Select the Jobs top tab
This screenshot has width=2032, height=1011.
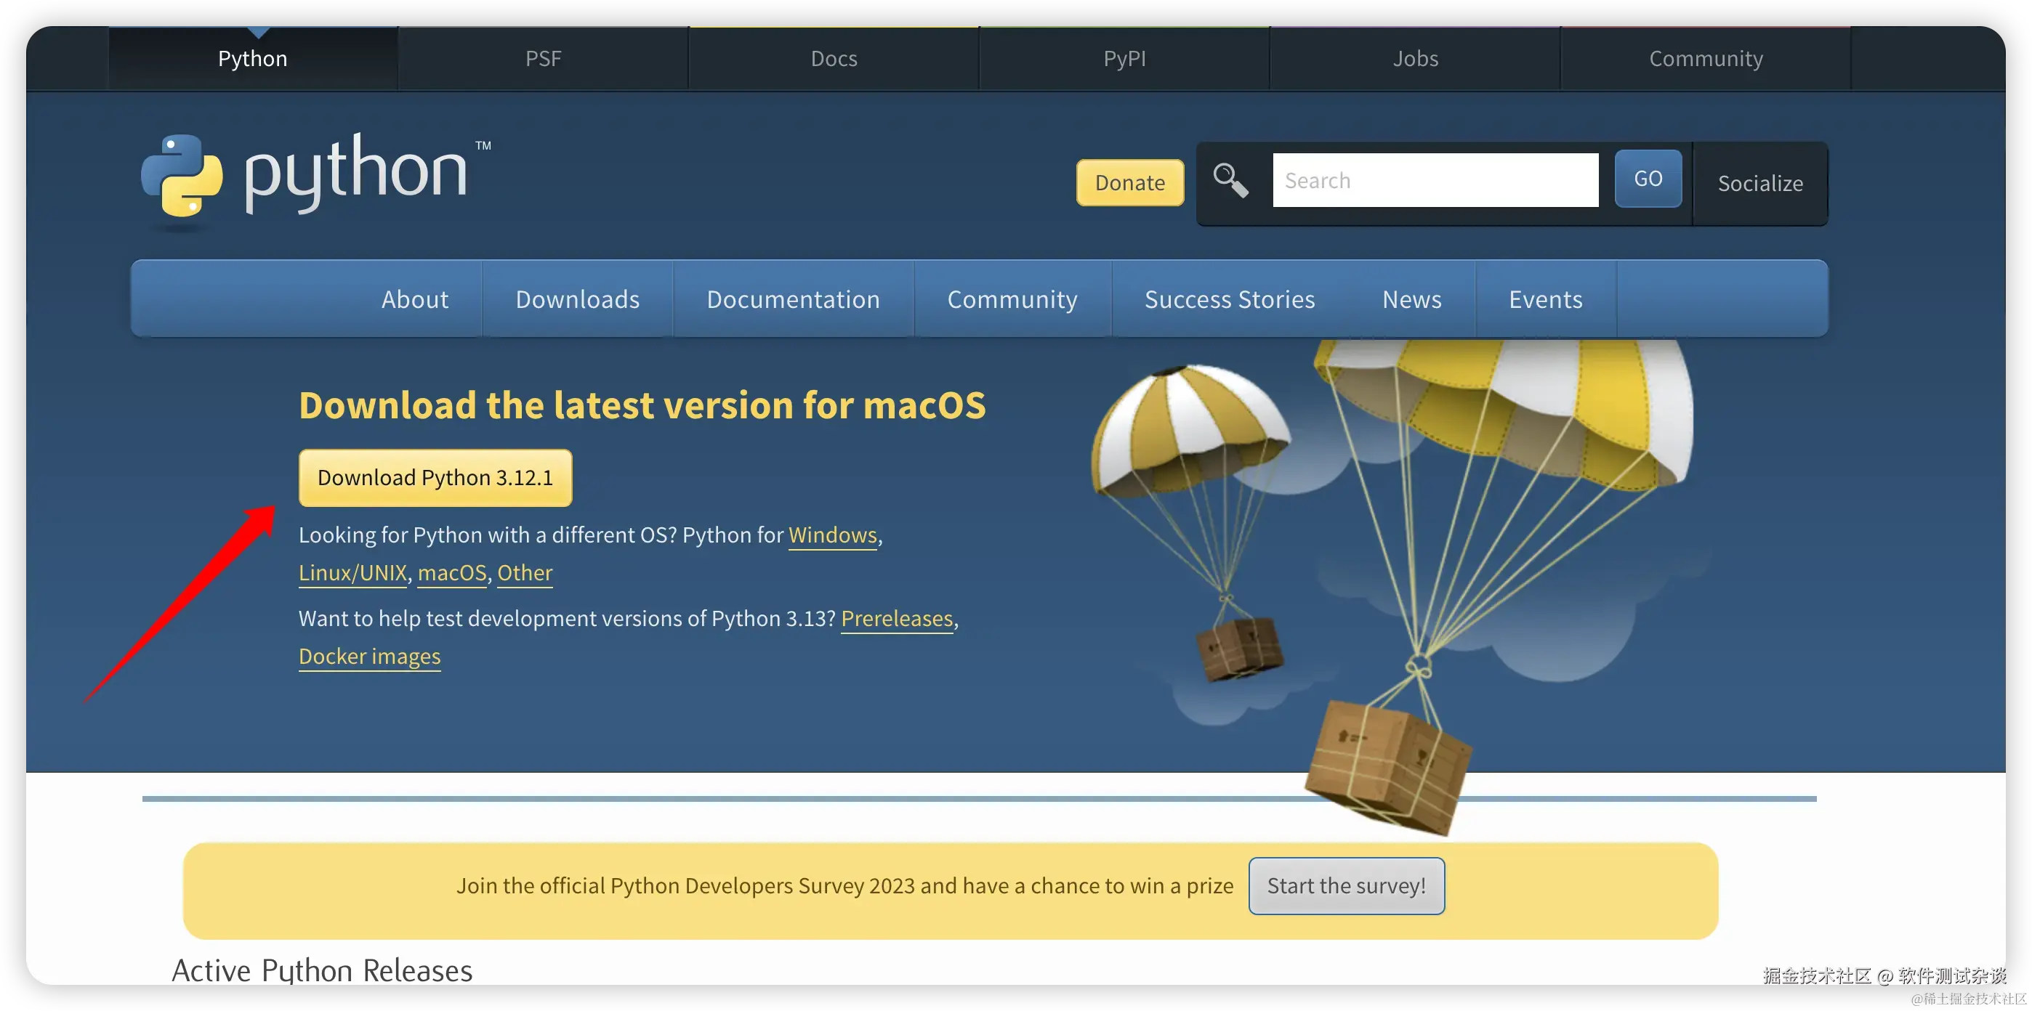click(1415, 58)
